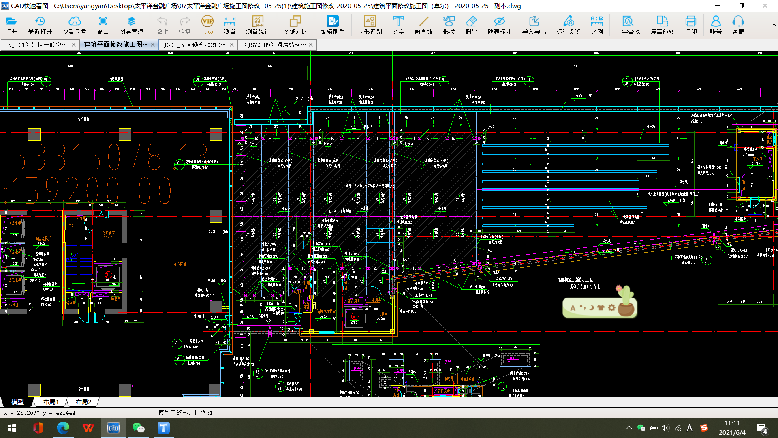The image size is (778, 438).
Task: Open the 最近打开 recent files list
Action: (x=40, y=25)
